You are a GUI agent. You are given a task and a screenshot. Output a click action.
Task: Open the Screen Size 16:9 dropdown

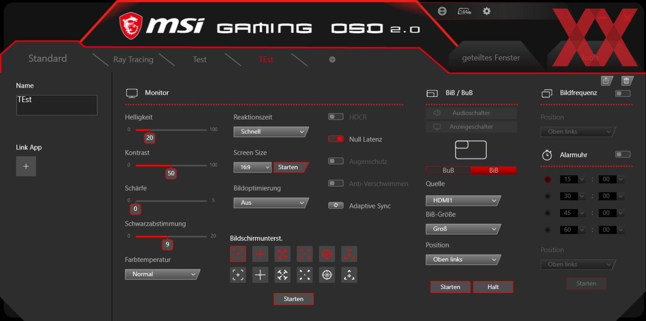click(x=252, y=167)
